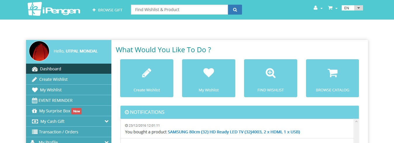Click the iPengen logo
The width and height of the screenshot is (394, 143).
[54, 9]
